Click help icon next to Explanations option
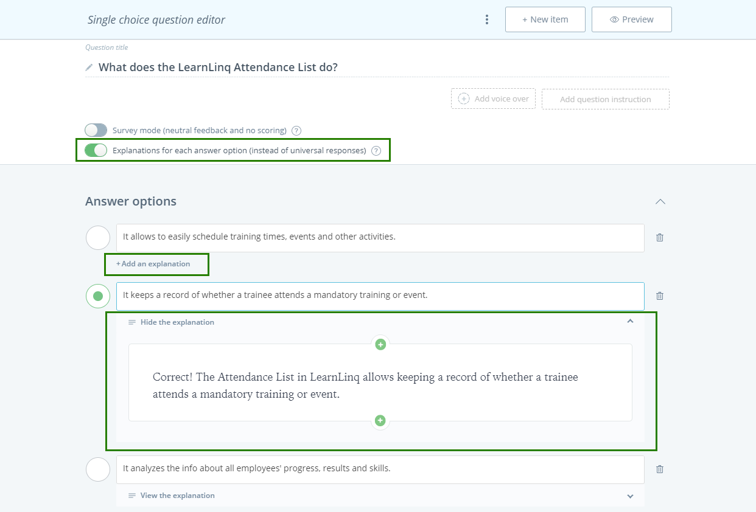Image resolution: width=756 pixels, height=512 pixels. (x=376, y=151)
